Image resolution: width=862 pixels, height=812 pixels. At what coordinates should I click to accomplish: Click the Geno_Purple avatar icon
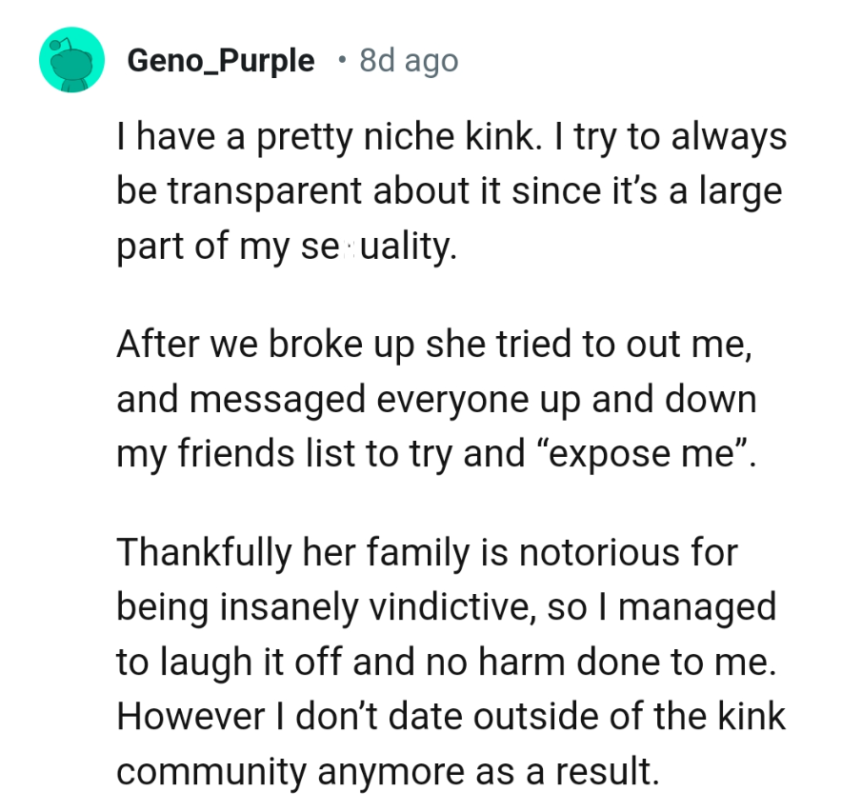71,60
